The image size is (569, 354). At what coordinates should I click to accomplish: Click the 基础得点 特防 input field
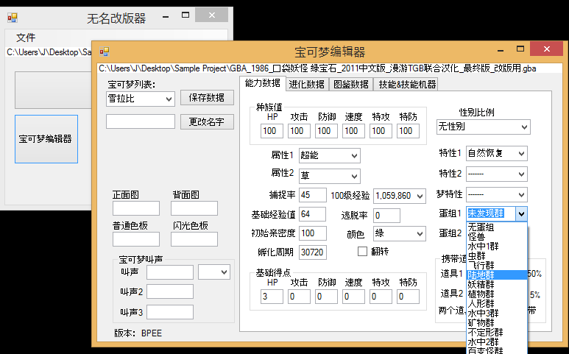pyautogui.click(x=408, y=297)
